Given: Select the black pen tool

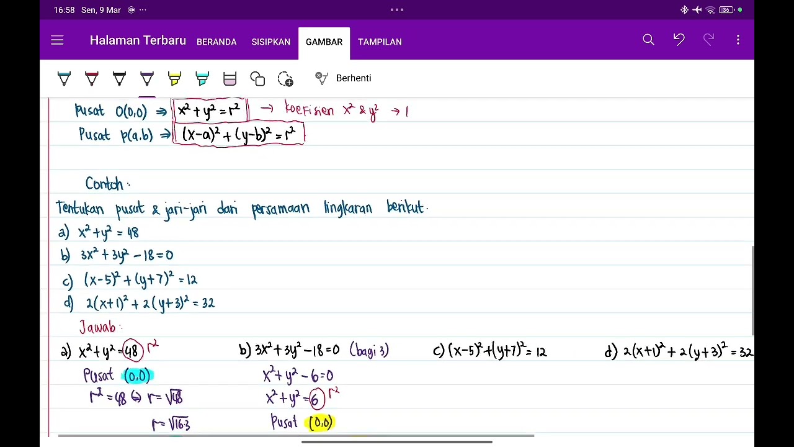Looking at the screenshot, I should [119, 78].
